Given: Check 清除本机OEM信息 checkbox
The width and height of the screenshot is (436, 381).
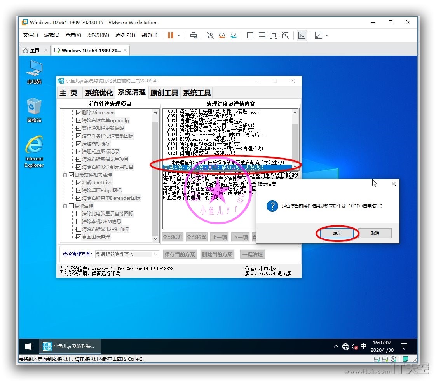Looking at the screenshot, I should pyautogui.click(x=79, y=222).
